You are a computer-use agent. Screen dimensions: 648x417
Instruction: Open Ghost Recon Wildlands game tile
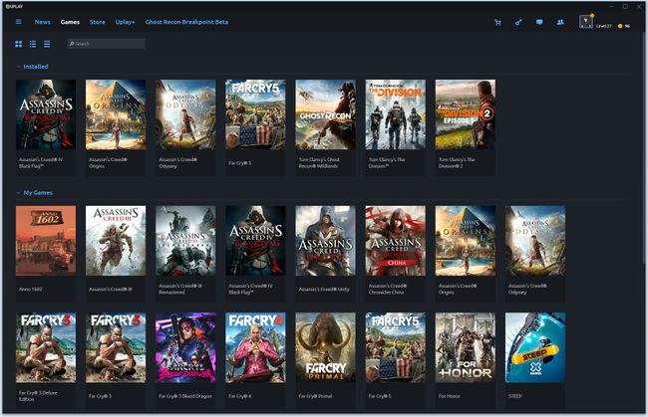[326, 127]
